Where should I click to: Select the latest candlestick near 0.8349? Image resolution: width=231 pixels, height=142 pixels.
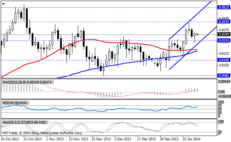tap(197, 34)
